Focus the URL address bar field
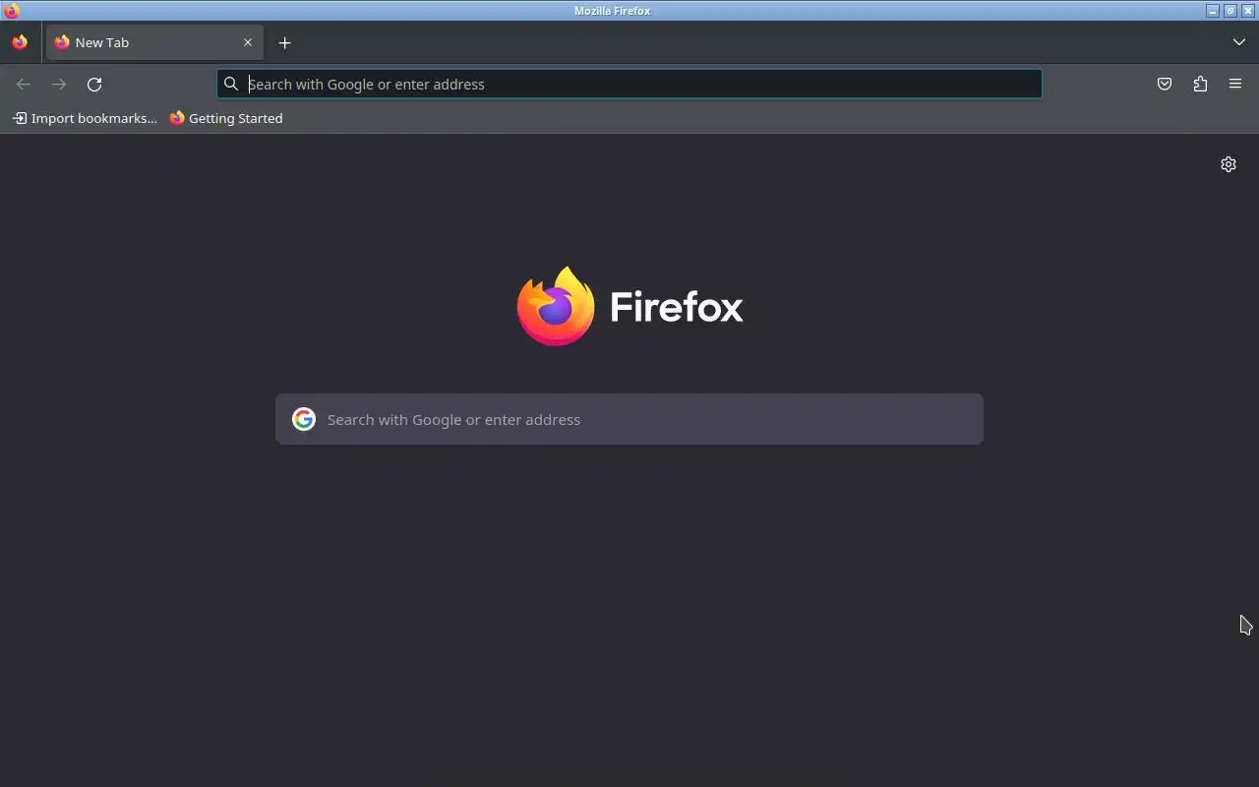 click(629, 84)
